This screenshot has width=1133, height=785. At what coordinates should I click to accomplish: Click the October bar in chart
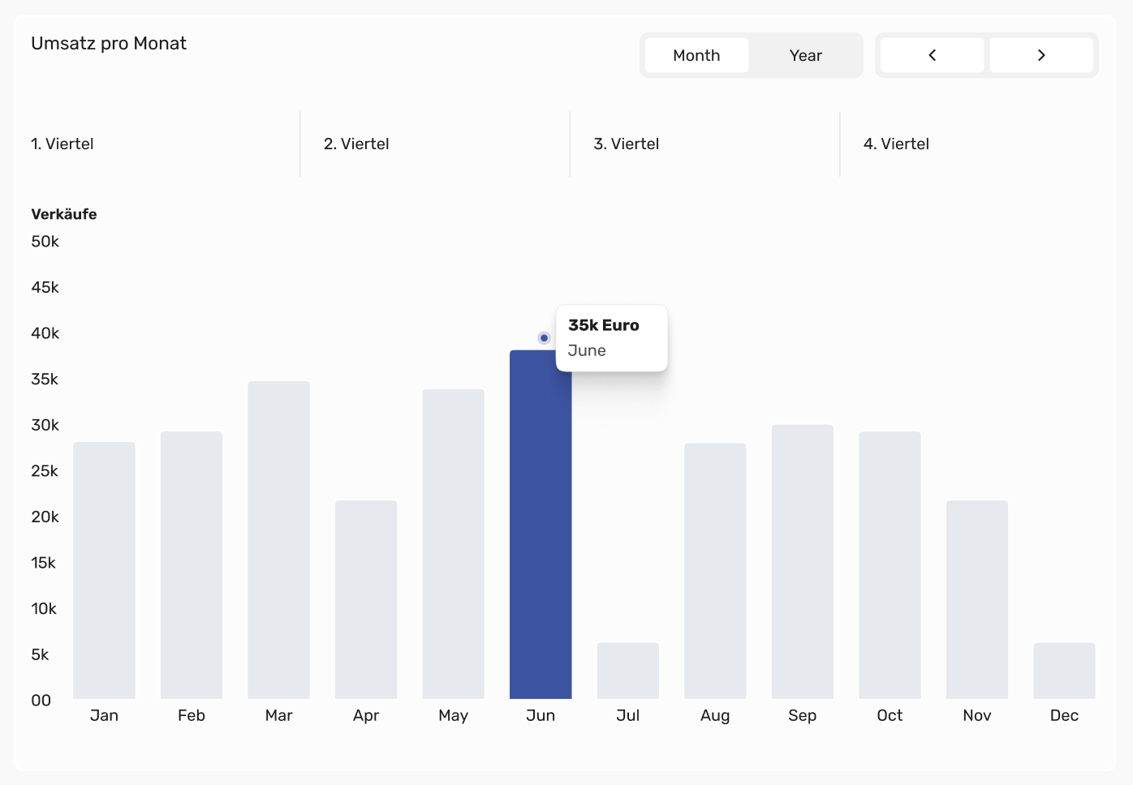click(890, 565)
